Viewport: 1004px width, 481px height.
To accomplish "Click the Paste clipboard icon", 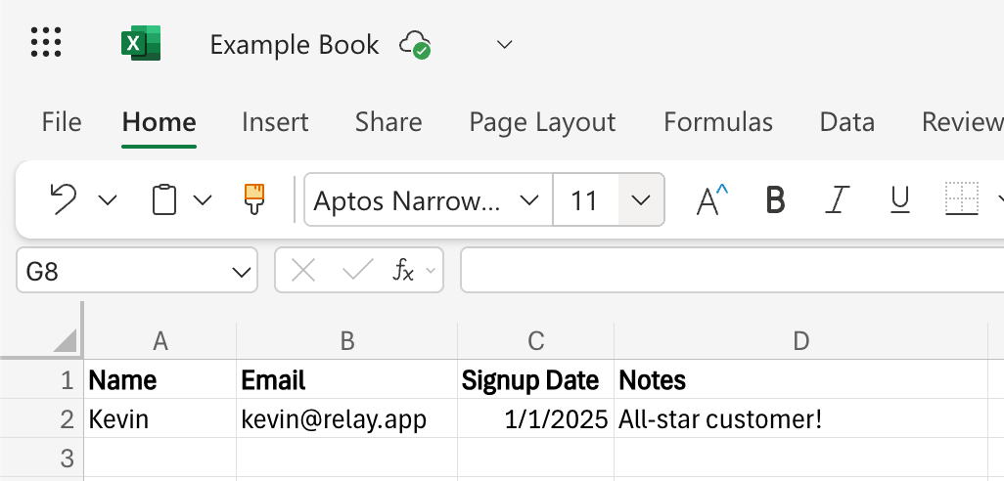I will coord(164,199).
